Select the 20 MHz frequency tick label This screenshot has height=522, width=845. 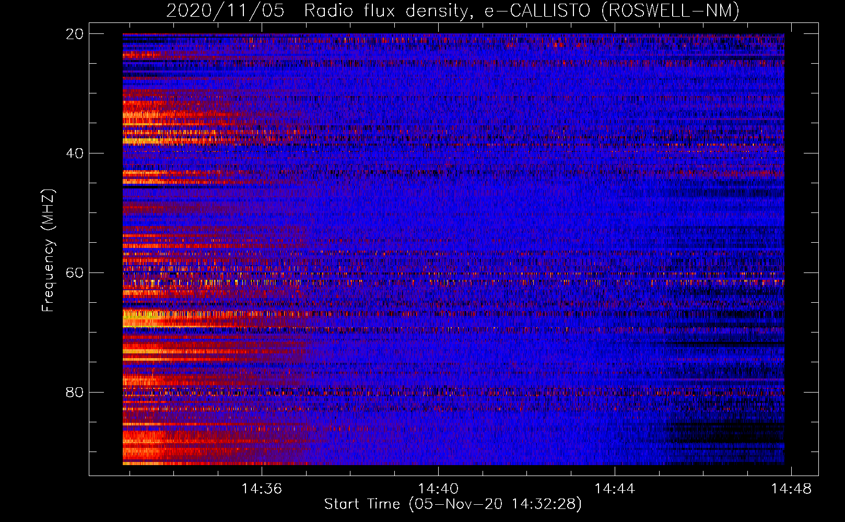[74, 34]
